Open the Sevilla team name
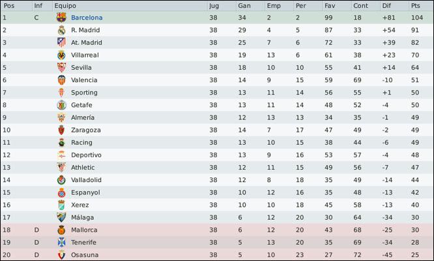Image resolution: width=434 pixels, height=261 pixels. [81, 67]
